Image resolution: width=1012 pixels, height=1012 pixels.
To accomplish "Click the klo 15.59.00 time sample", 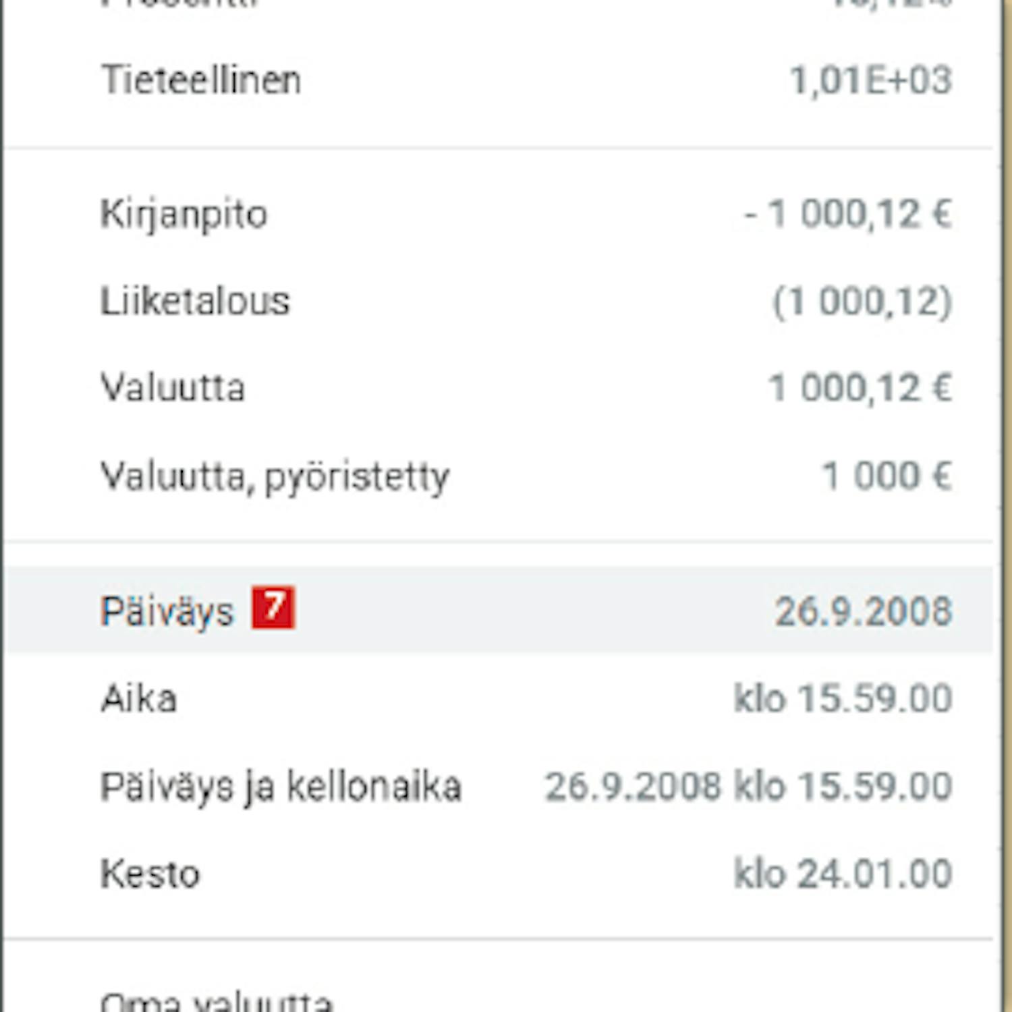I will pyautogui.click(x=843, y=698).
